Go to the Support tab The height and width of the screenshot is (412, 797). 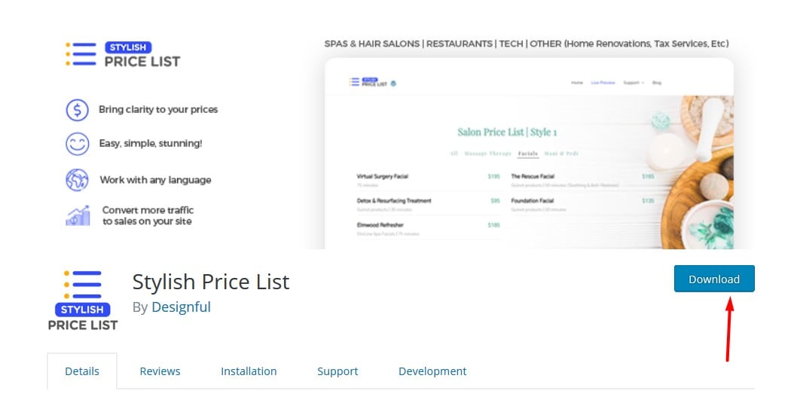point(337,371)
